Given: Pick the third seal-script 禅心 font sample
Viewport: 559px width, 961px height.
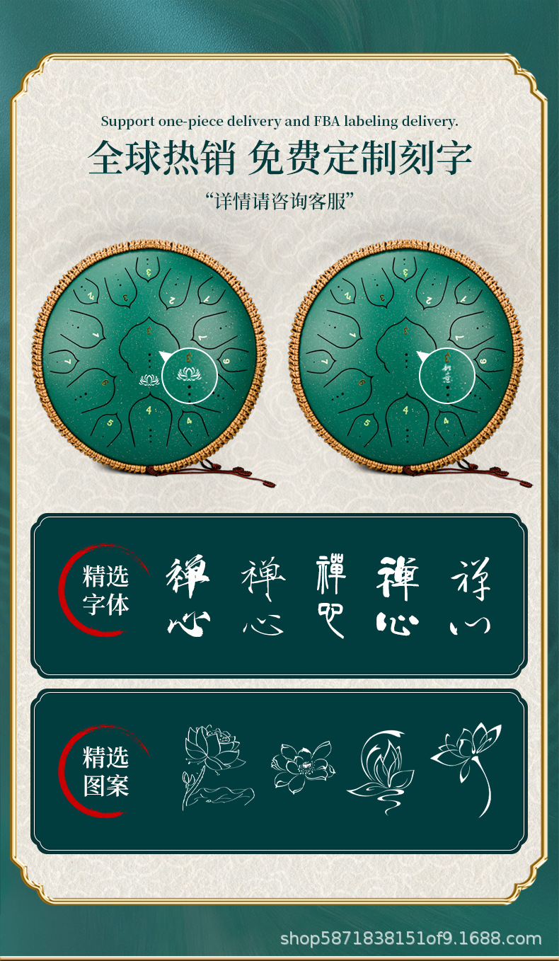Looking at the screenshot, I should (x=332, y=596).
